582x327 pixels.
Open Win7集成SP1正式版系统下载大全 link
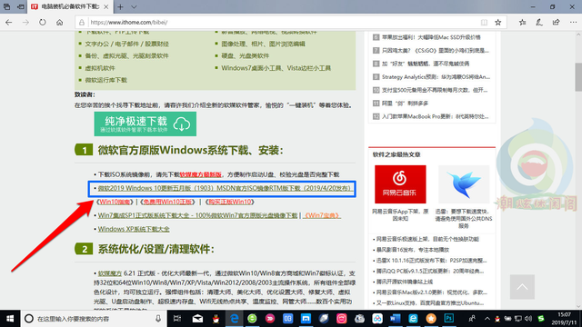pos(197,215)
